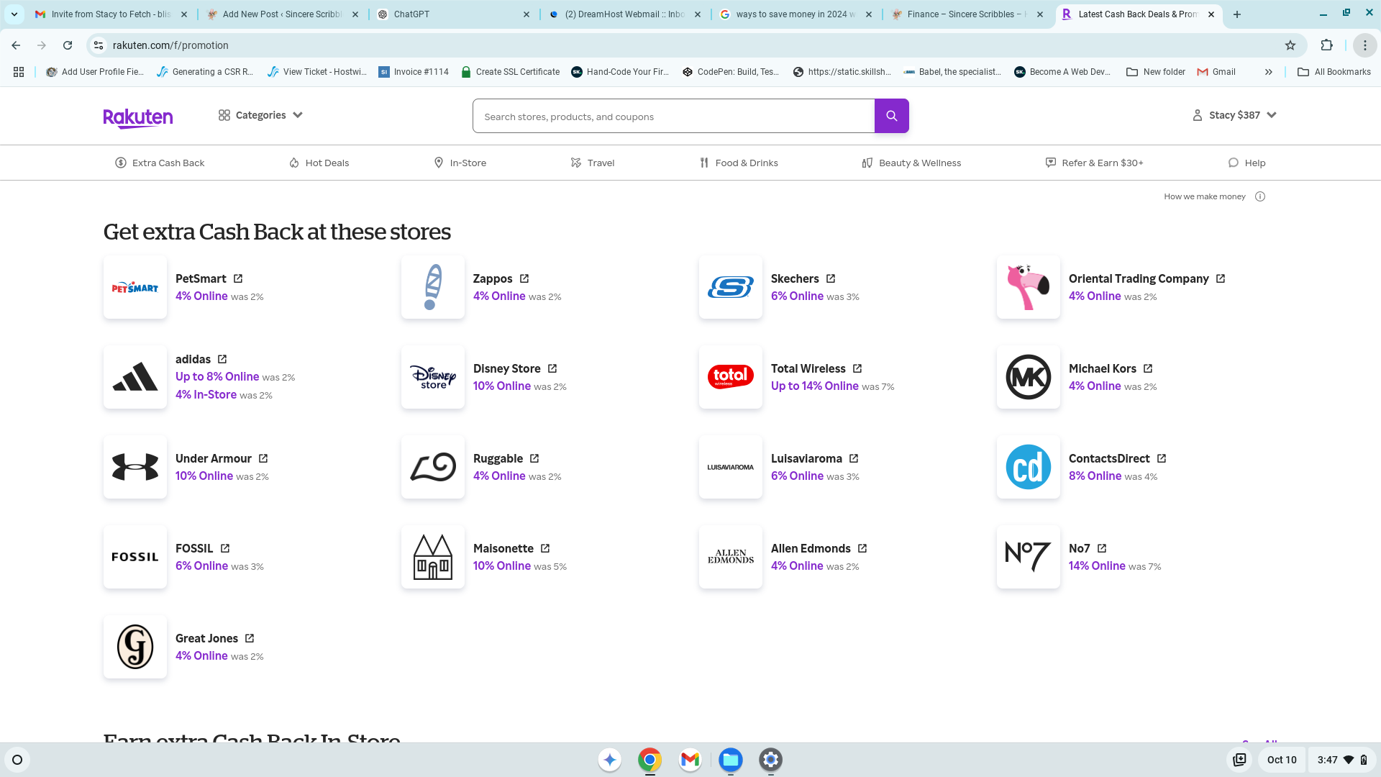The height and width of the screenshot is (777, 1381).
Task: Click external link icon next to PetSmart
Action: tap(238, 278)
